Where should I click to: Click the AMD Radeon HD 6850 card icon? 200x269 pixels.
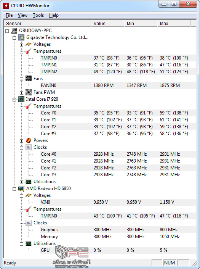tap(21, 188)
